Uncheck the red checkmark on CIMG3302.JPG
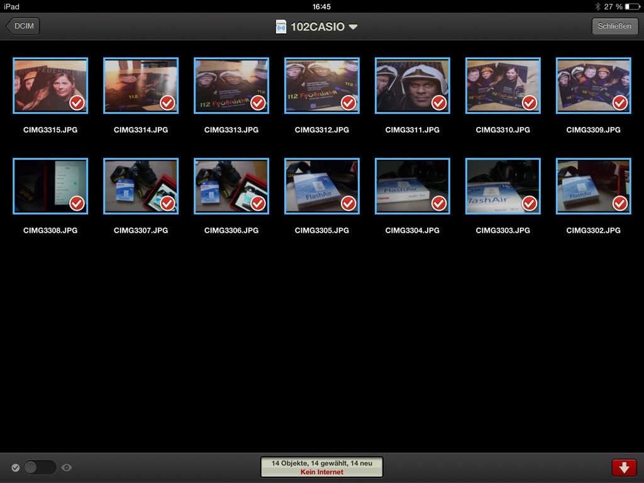The width and height of the screenshot is (644, 483). 620,203
